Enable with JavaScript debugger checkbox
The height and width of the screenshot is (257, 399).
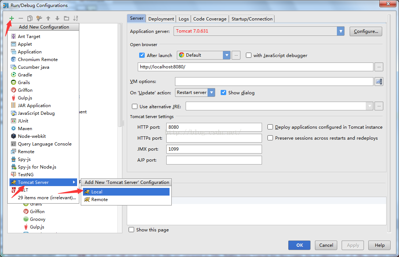pos(248,55)
